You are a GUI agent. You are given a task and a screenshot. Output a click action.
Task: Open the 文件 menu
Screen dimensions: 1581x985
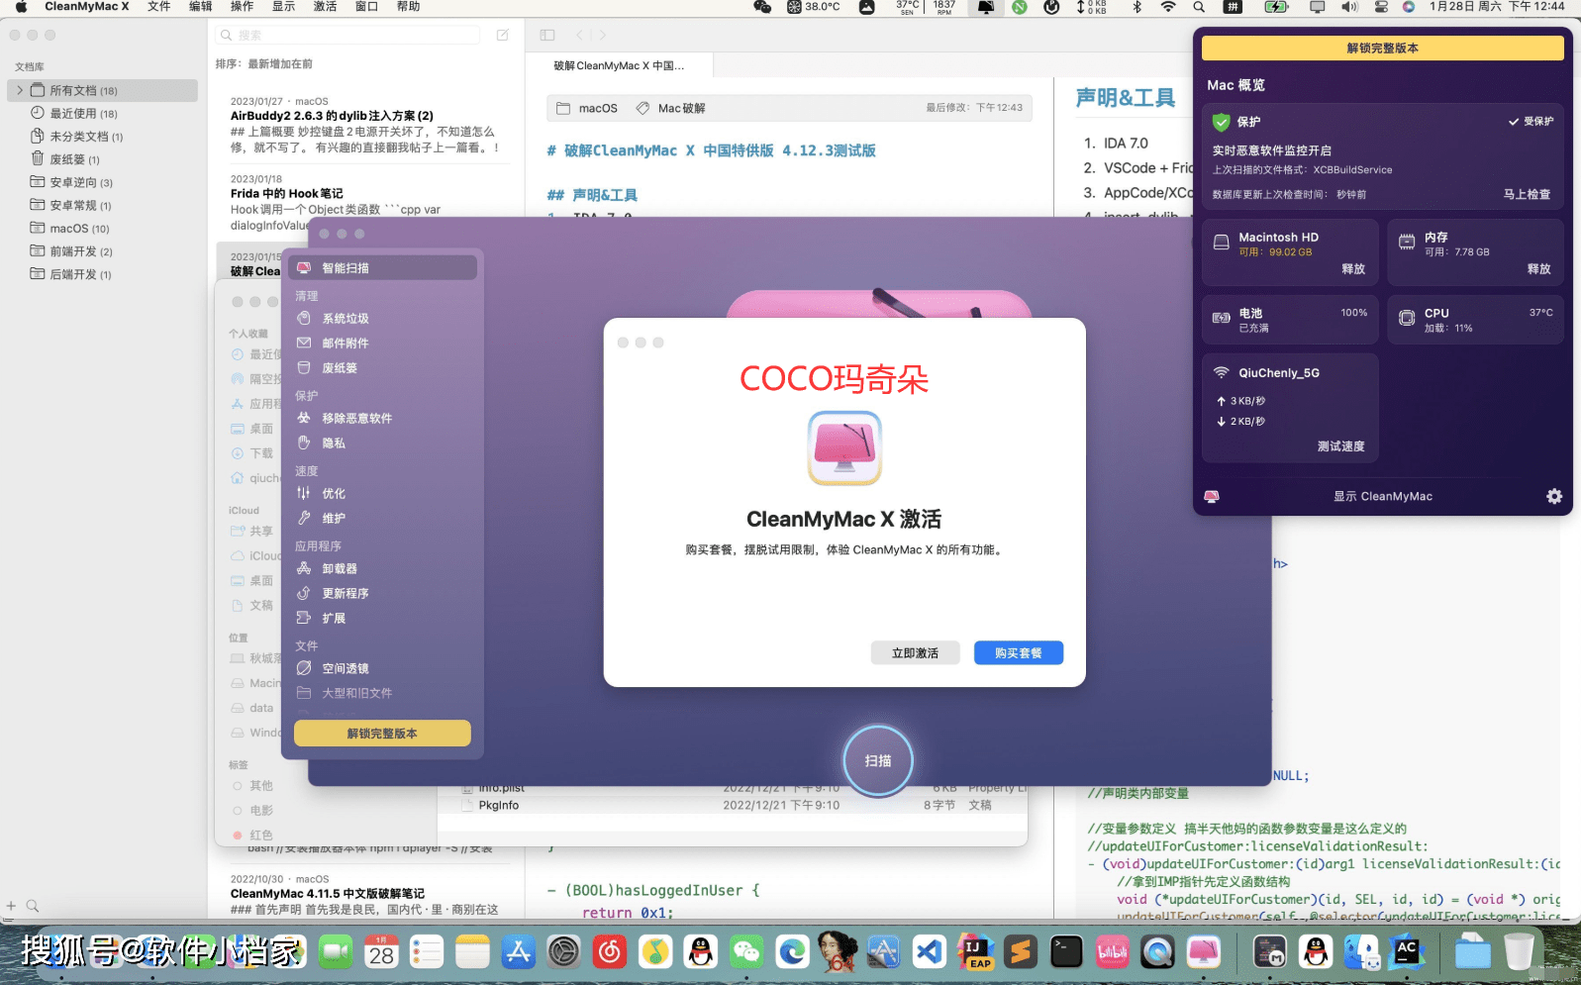(x=159, y=7)
